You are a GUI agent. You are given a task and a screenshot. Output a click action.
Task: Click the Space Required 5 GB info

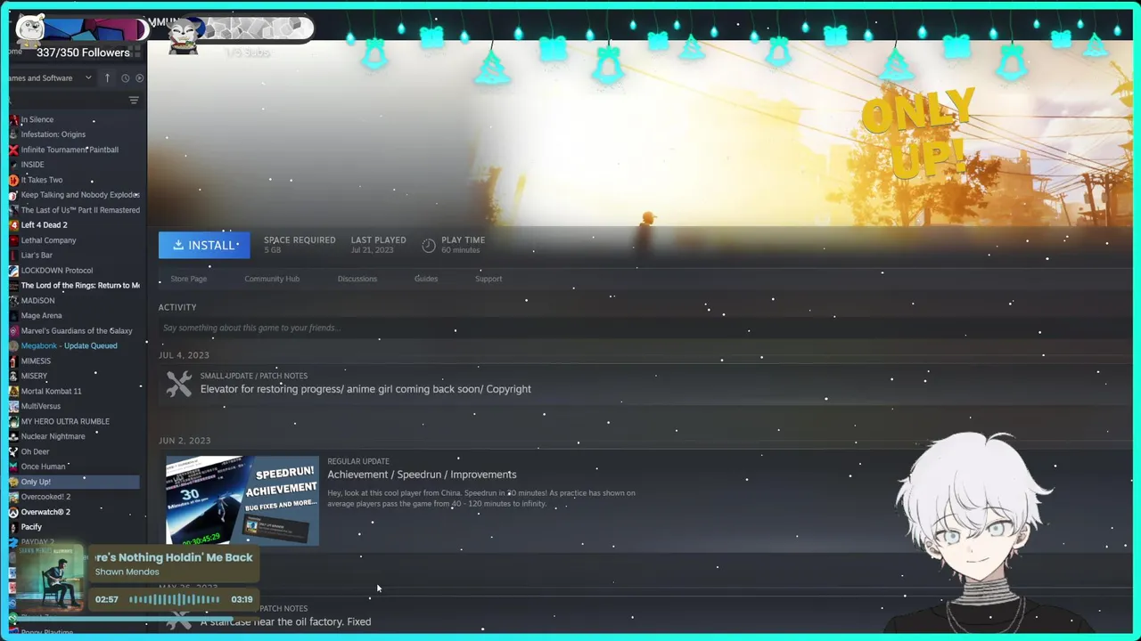[300, 245]
